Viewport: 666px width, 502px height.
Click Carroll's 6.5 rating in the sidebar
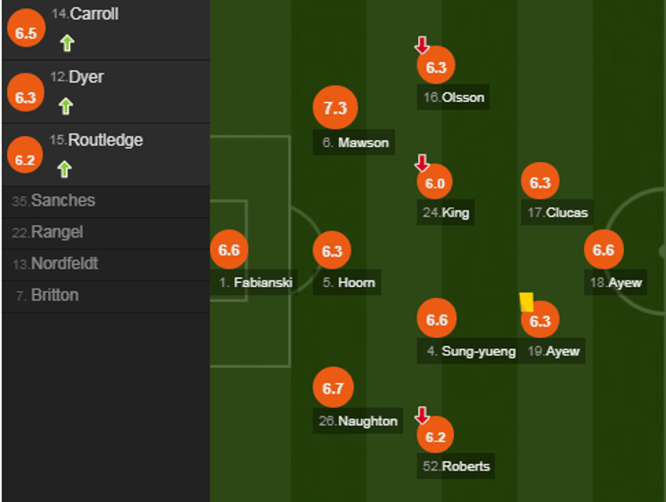25,33
